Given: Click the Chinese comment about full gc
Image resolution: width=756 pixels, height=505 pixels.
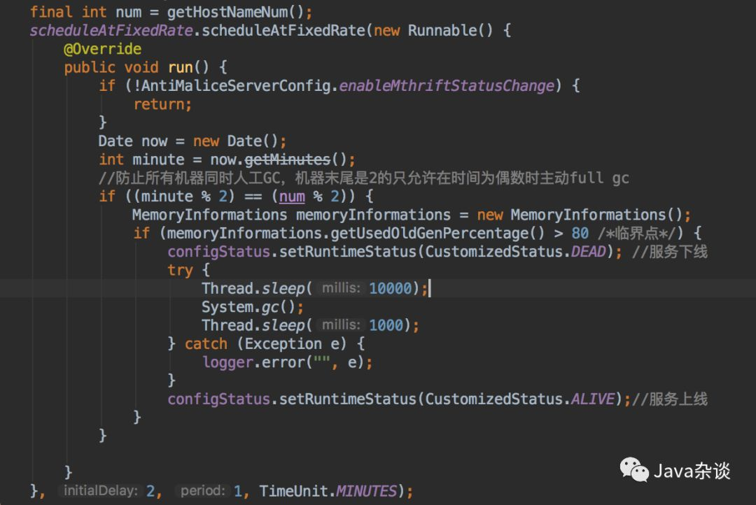Looking at the screenshot, I should [x=363, y=178].
